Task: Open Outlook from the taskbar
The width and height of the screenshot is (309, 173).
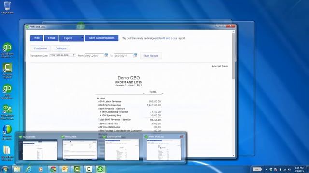Action: (65, 169)
